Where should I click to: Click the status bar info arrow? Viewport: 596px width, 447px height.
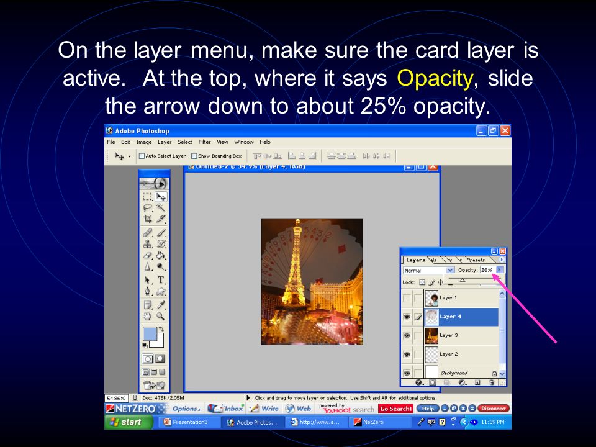tap(248, 397)
